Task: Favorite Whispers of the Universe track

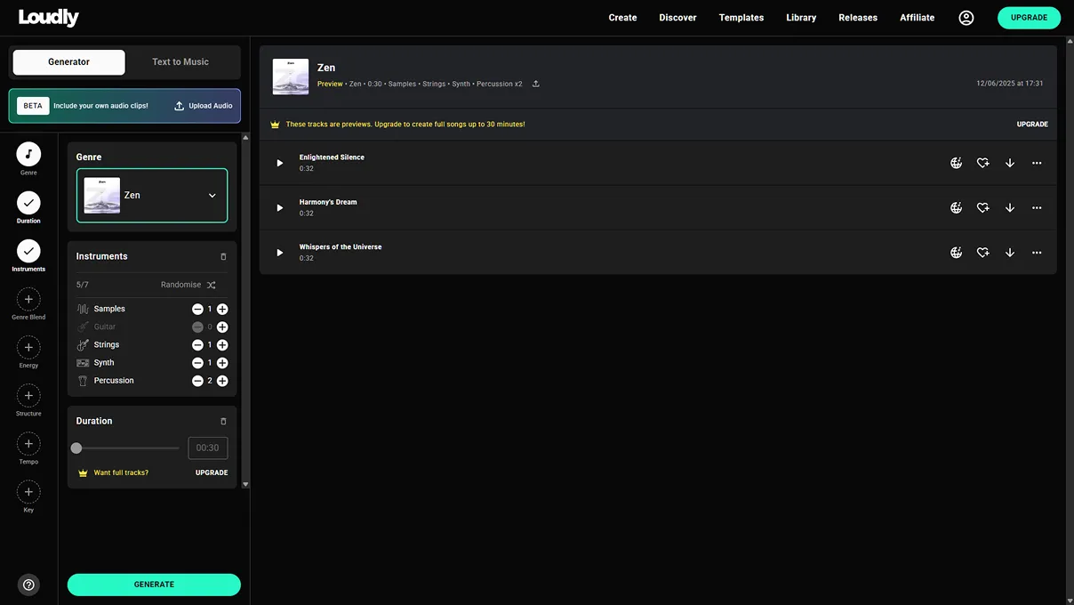Action: (x=983, y=253)
